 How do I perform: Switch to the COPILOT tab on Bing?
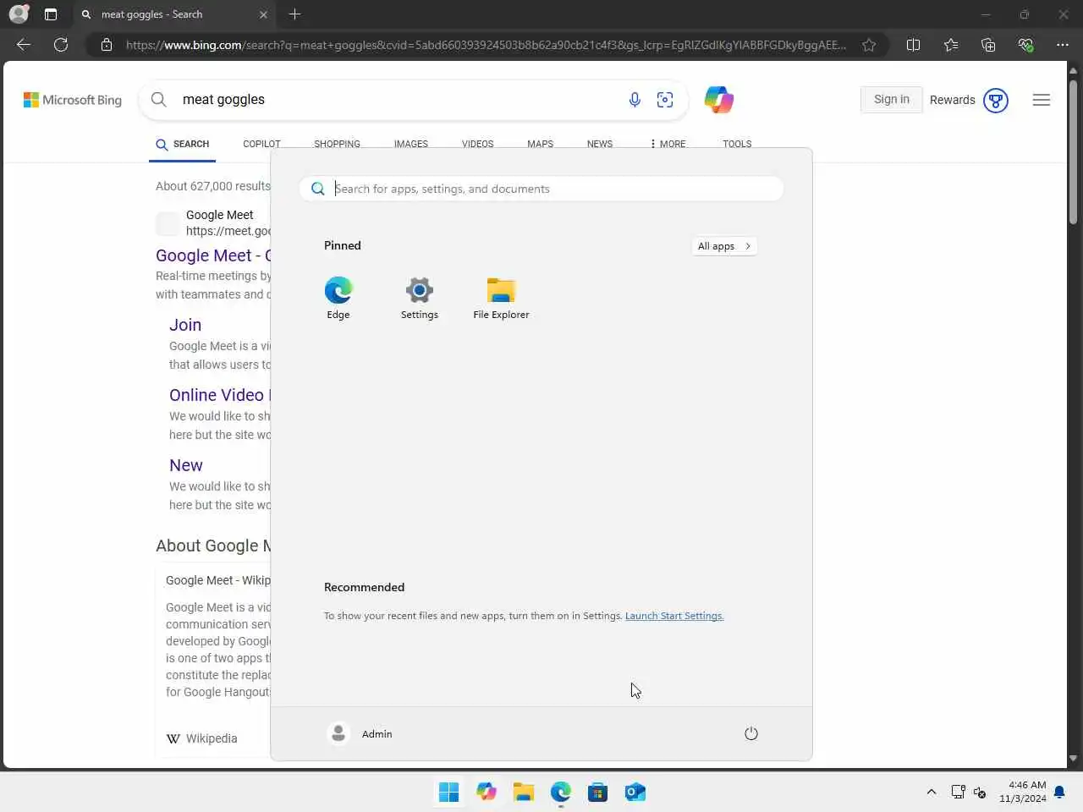(261, 144)
